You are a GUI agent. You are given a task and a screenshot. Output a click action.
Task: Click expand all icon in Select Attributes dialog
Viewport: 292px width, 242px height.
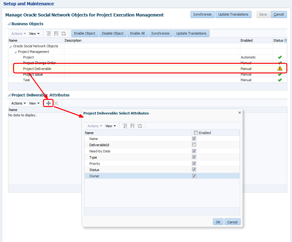pyautogui.click(x=125, y=126)
